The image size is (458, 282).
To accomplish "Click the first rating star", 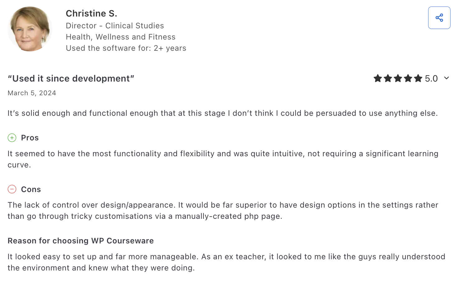I will [x=378, y=78].
